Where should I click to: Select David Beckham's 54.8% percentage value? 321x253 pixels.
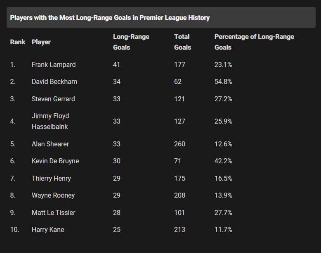[223, 82]
